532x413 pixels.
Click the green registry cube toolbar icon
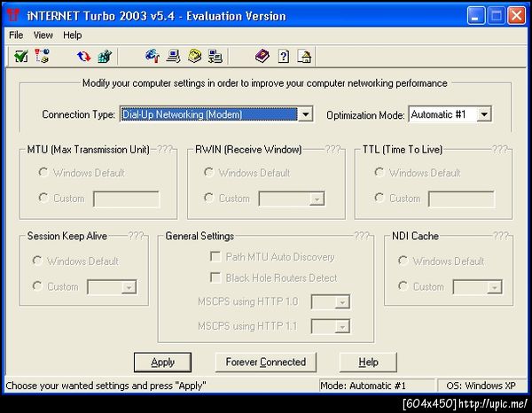click(x=105, y=57)
